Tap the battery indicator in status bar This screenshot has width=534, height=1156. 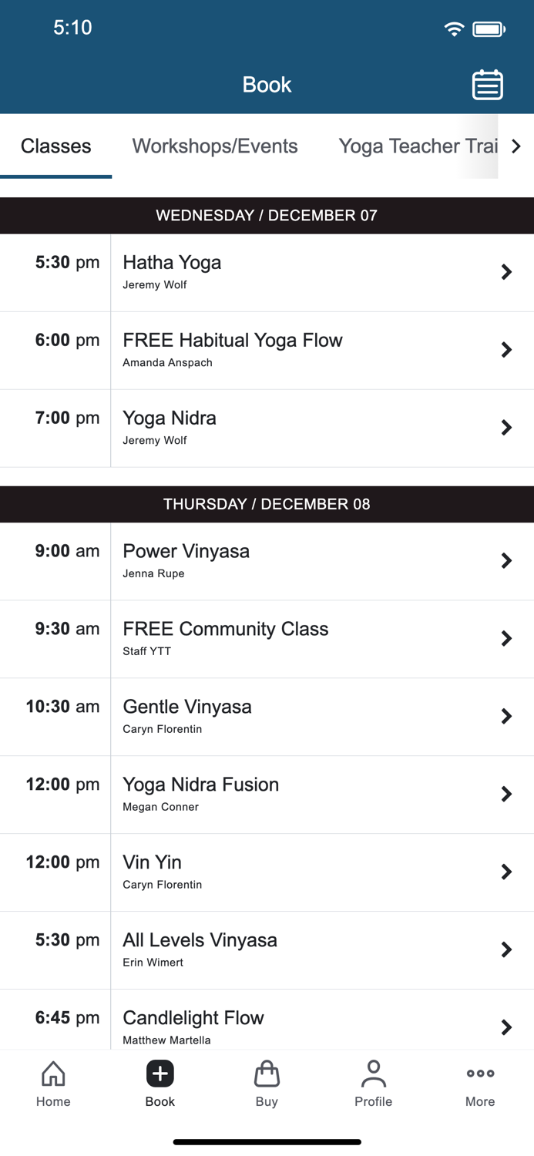(x=489, y=28)
